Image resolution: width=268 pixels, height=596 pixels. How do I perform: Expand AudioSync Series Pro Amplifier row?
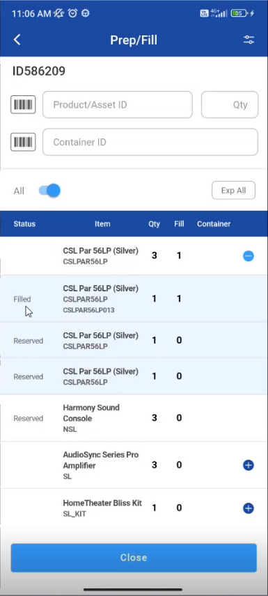[x=249, y=465]
